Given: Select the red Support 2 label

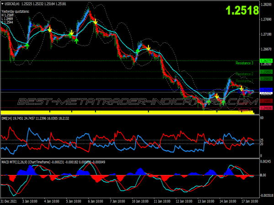Looking at the screenshot, I should tap(244, 110).
